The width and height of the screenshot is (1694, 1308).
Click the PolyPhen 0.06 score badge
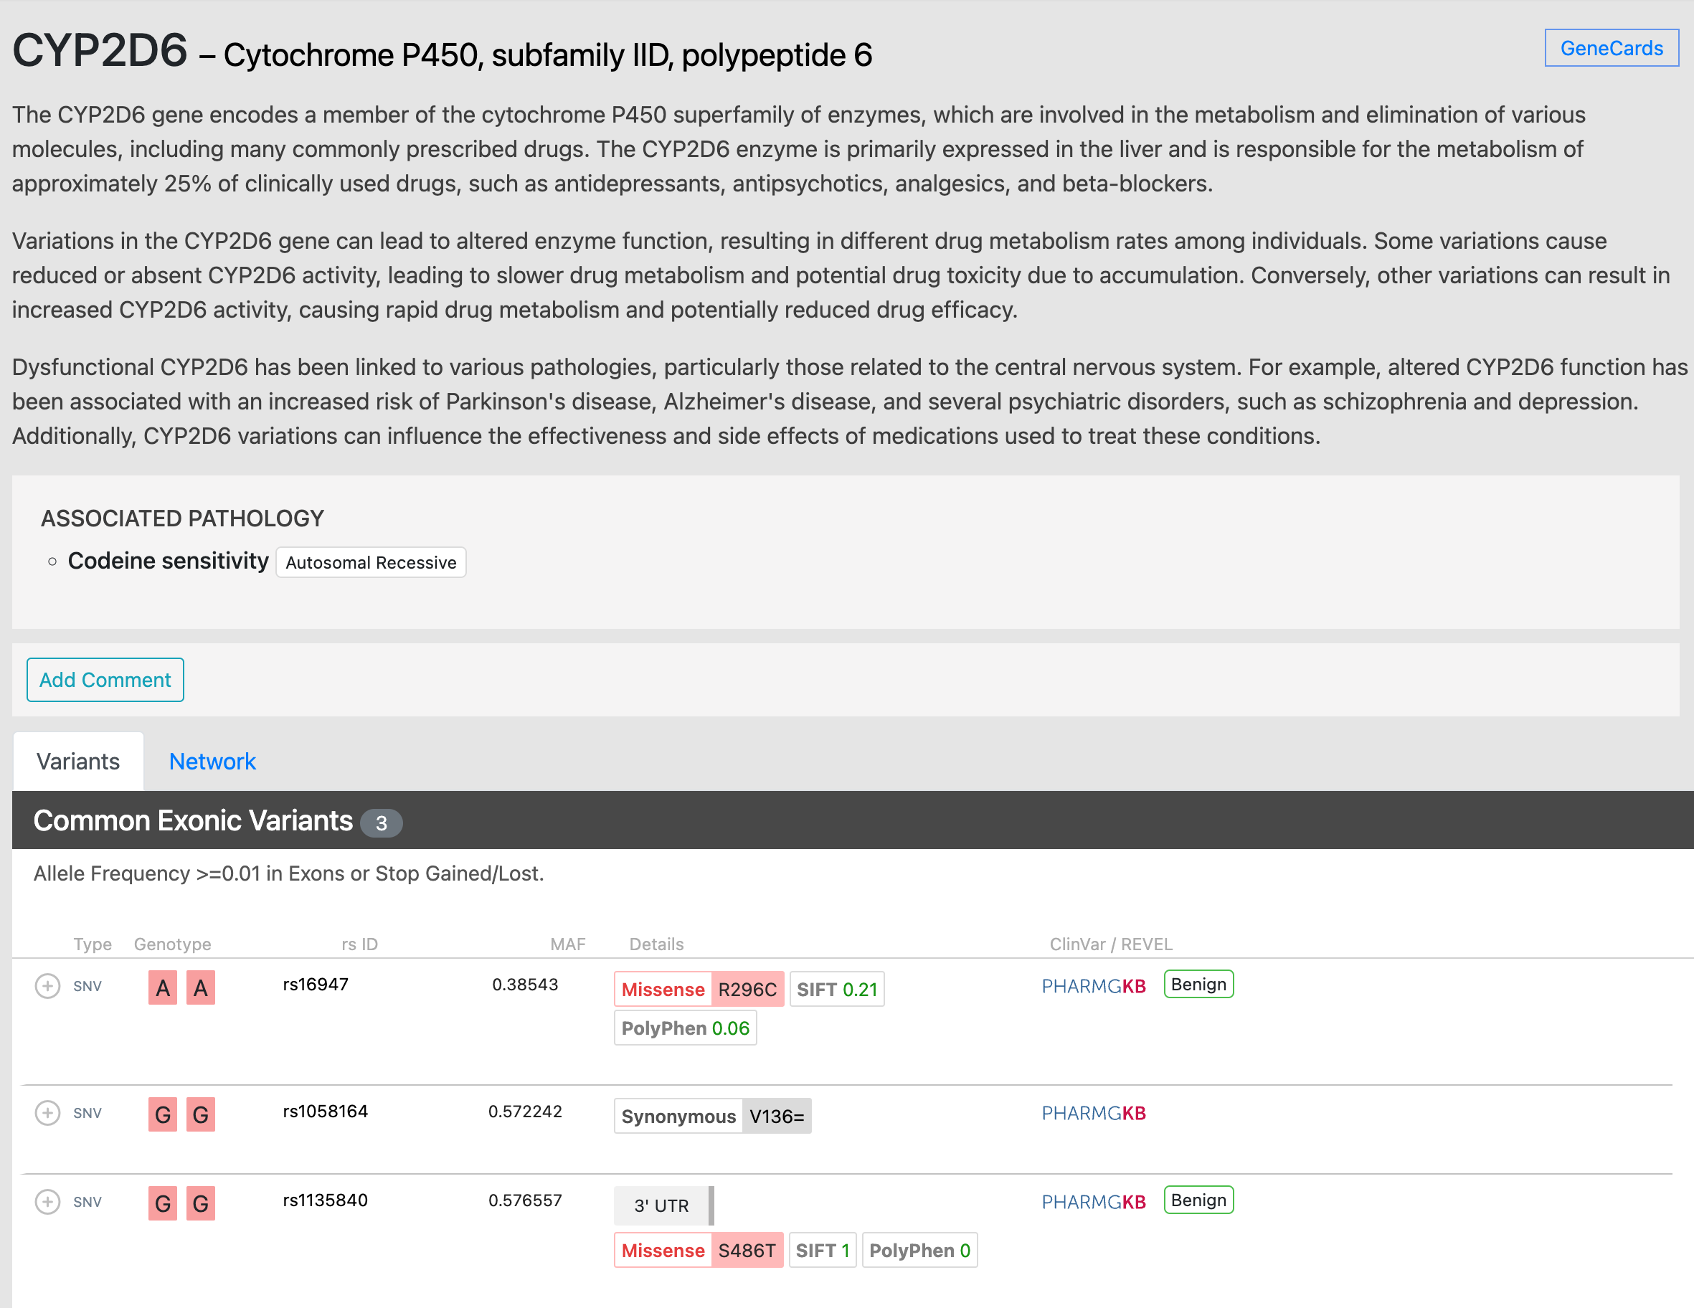click(x=685, y=1028)
